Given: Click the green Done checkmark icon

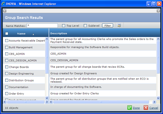Looking at the screenshot, I should tap(130, 108).
